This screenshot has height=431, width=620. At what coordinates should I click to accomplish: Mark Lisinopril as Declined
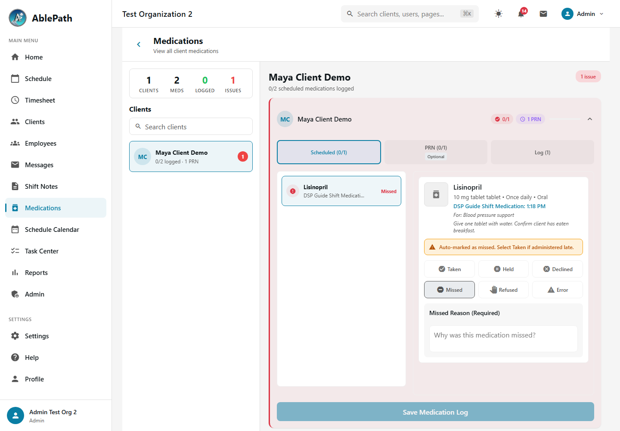tap(558, 269)
